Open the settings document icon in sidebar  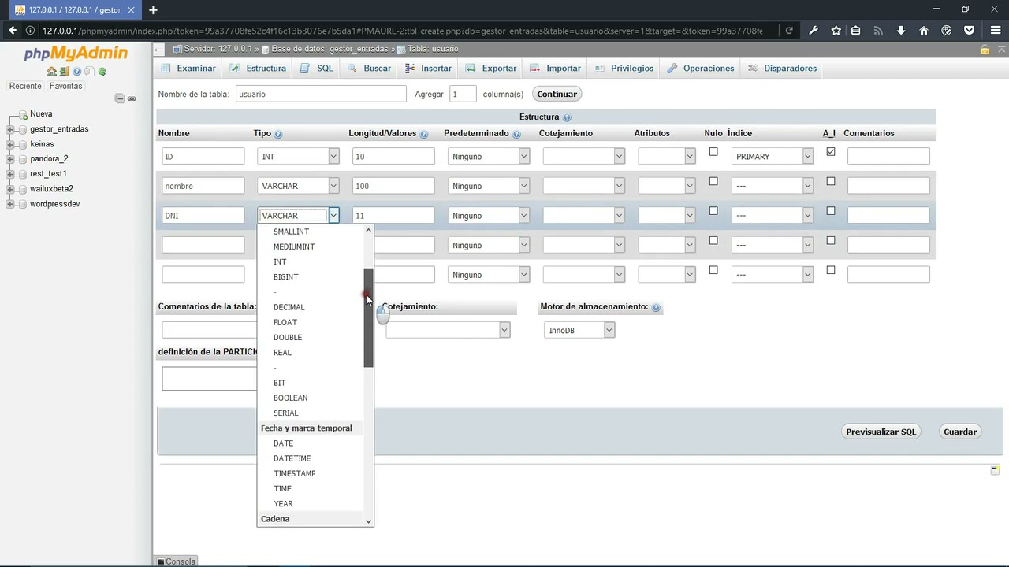(x=89, y=72)
